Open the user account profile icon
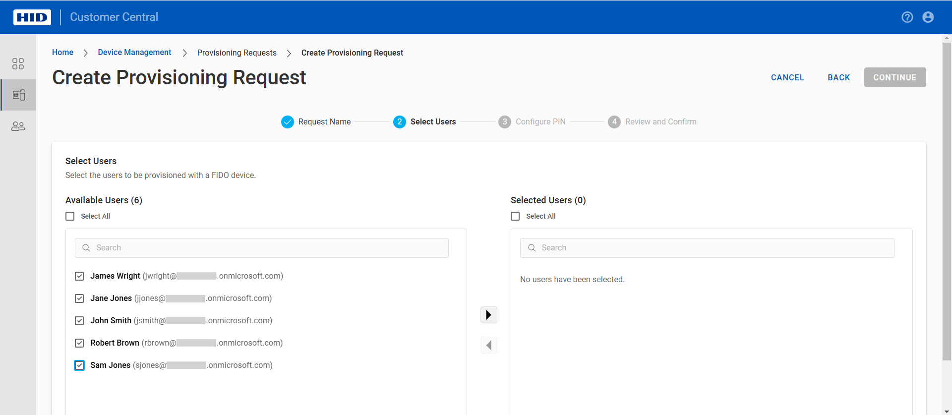 point(928,17)
